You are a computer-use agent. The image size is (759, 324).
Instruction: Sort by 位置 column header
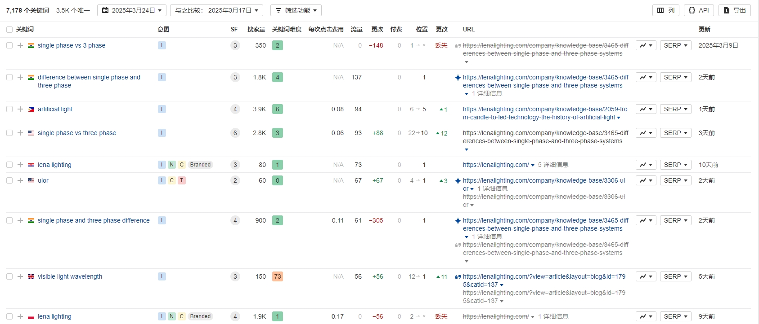pos(422,29)
